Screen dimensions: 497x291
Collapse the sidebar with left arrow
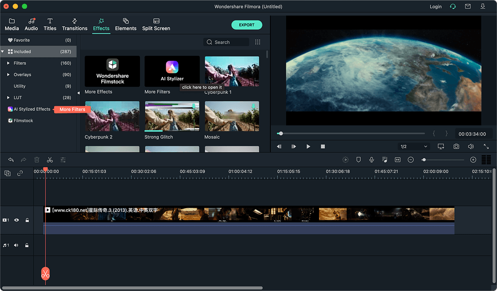point(79,93)
